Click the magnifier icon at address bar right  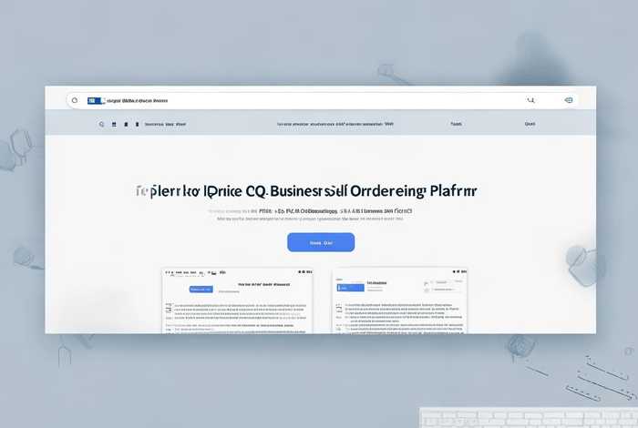click(530, 100)
